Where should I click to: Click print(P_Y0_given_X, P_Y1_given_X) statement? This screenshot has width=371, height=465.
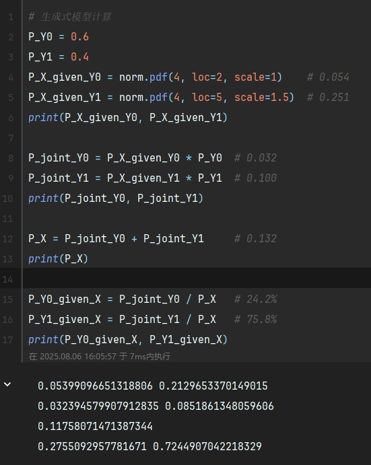[x=128, y=339]
